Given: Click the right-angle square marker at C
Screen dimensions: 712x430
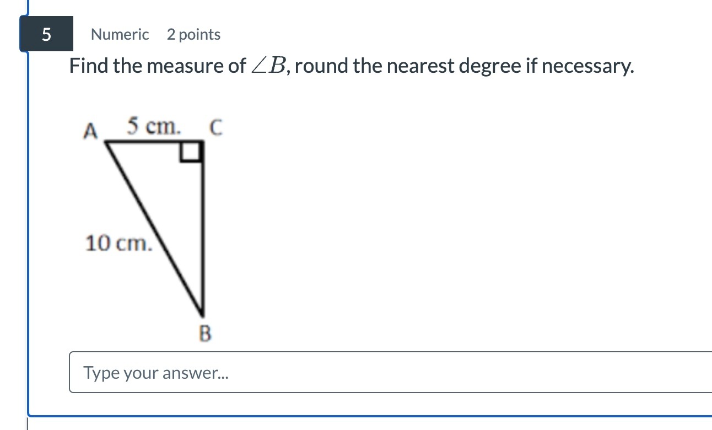Looking at the screenshot, I should 191,152.
